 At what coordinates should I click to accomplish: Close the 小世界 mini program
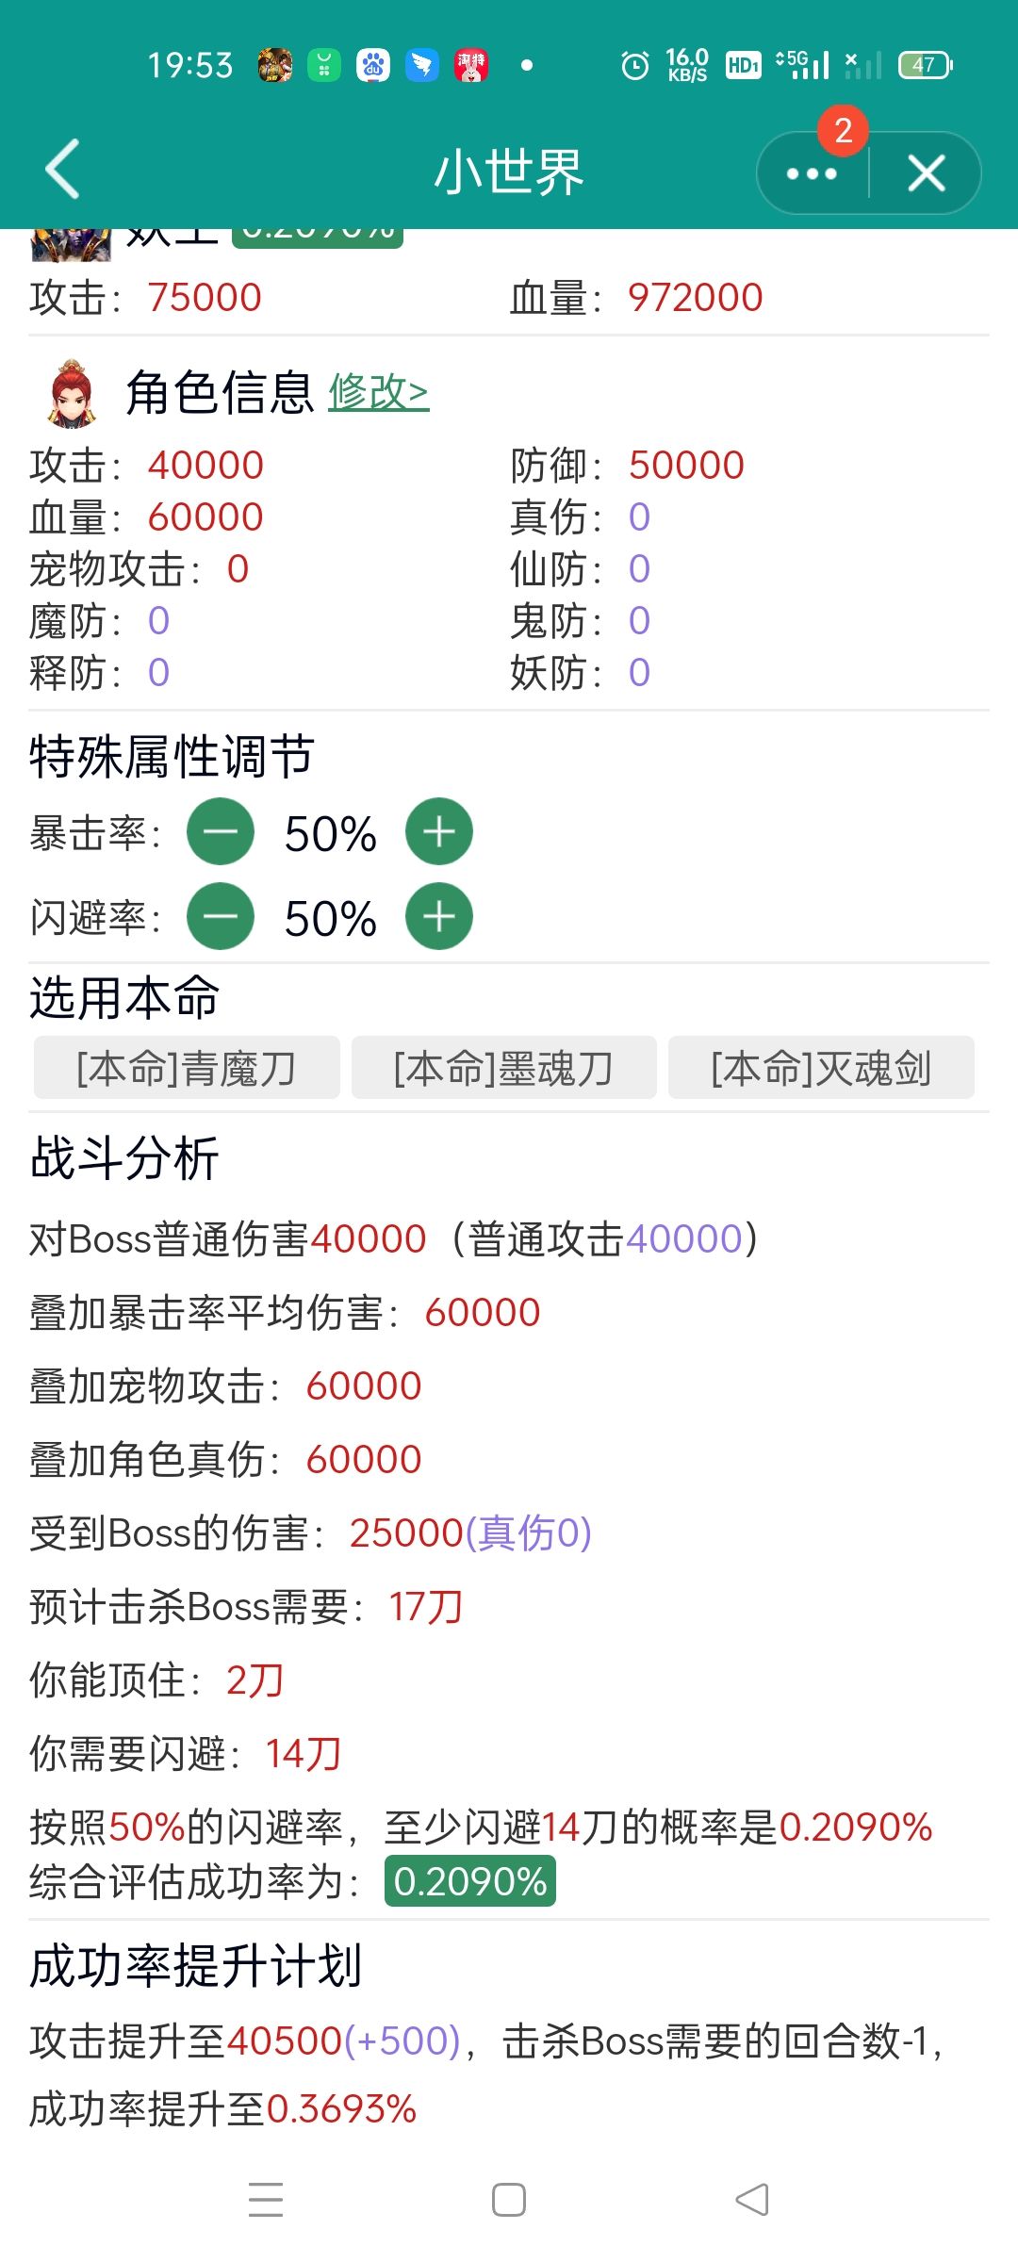[926, 173]
